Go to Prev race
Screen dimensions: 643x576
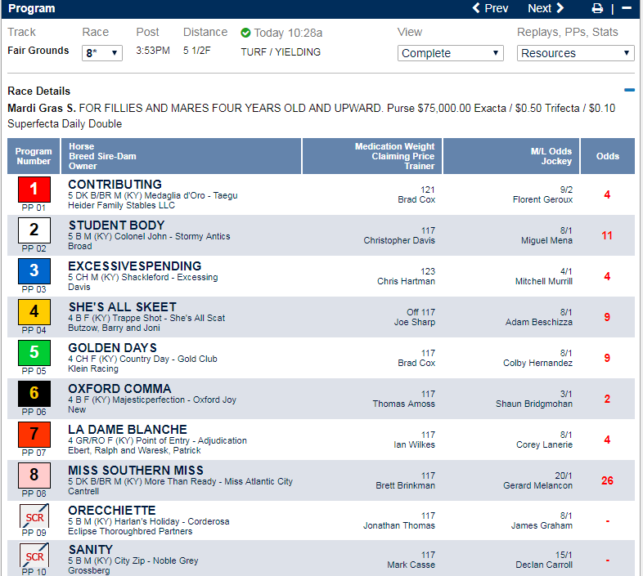click(x=491, y=8)
